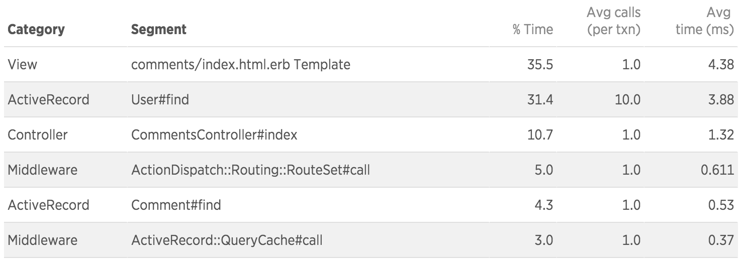Sort by Avg time (ms) header
This screenshot has width=742, height=261.
705,21
